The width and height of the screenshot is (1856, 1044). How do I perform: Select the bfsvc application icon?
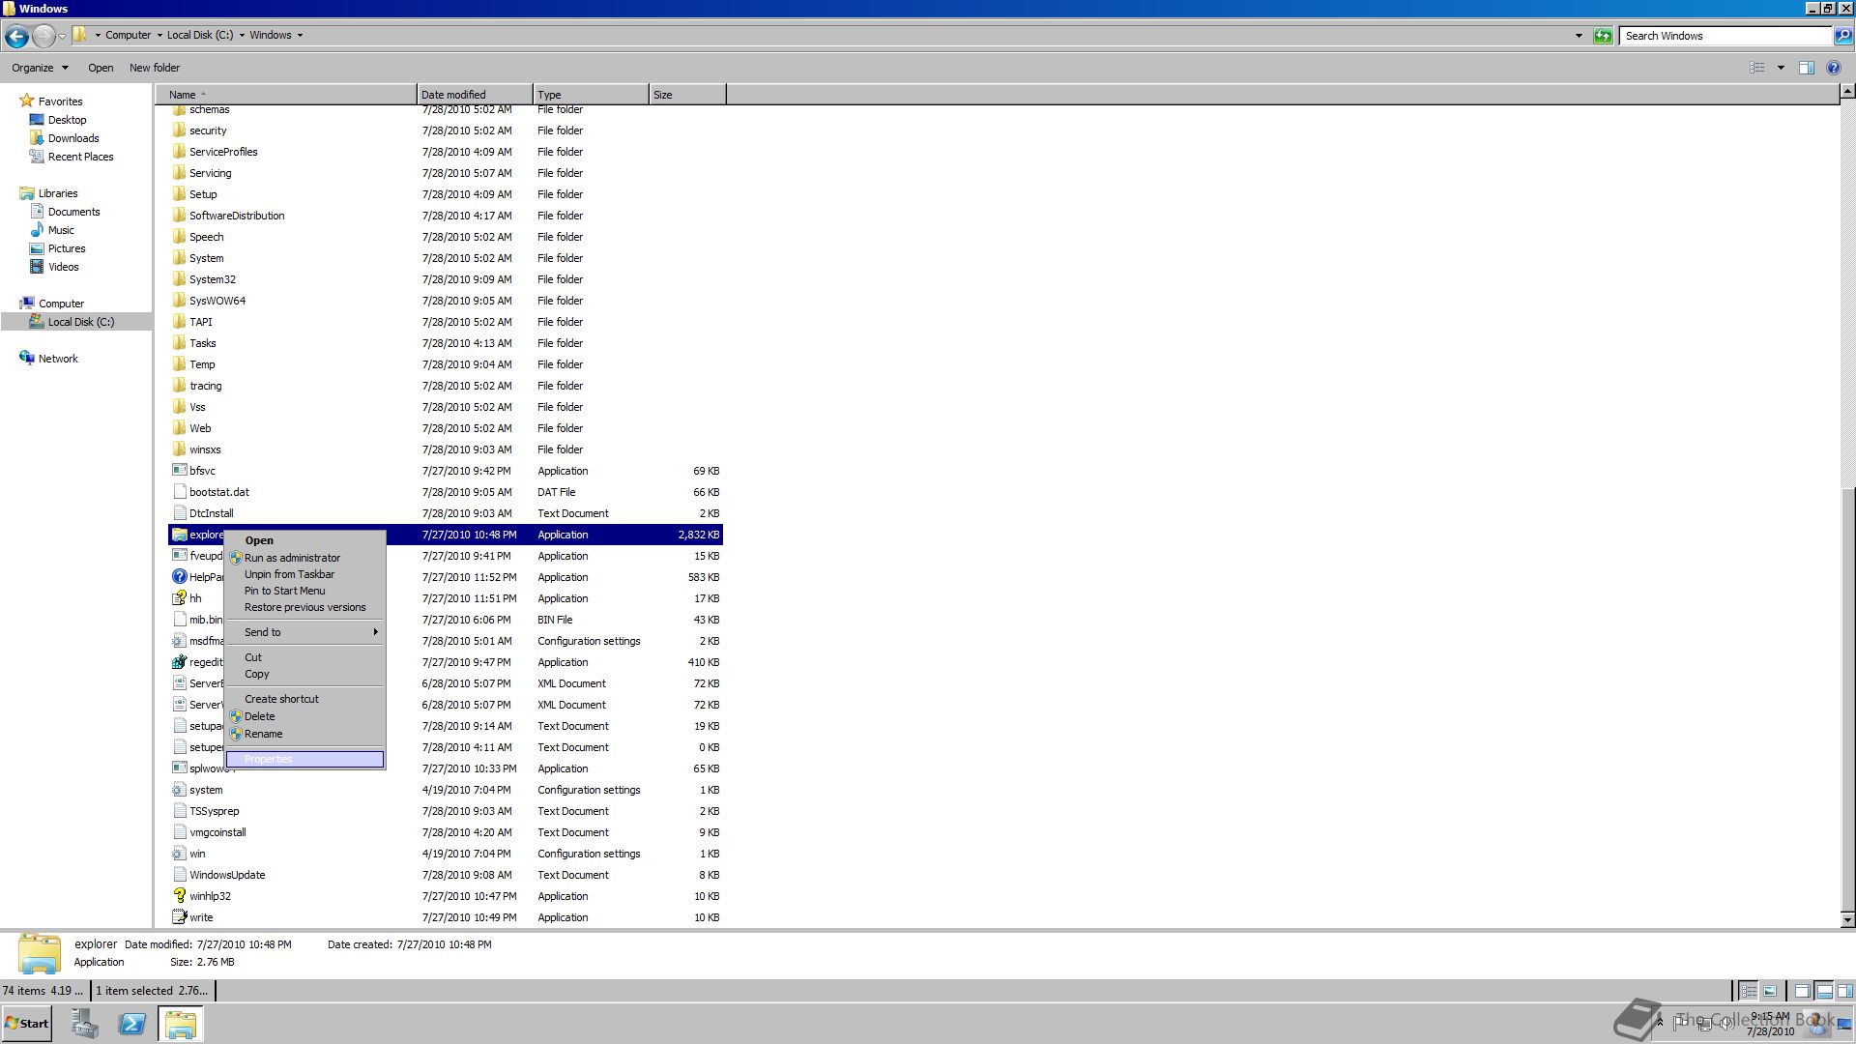tap(179, 471)
